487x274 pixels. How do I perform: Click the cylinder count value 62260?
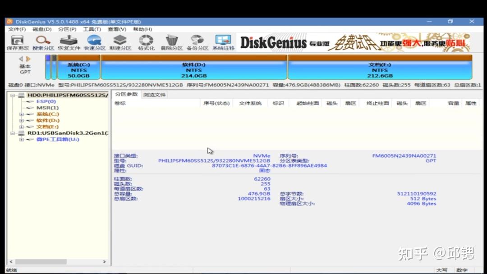click(262, 179)
